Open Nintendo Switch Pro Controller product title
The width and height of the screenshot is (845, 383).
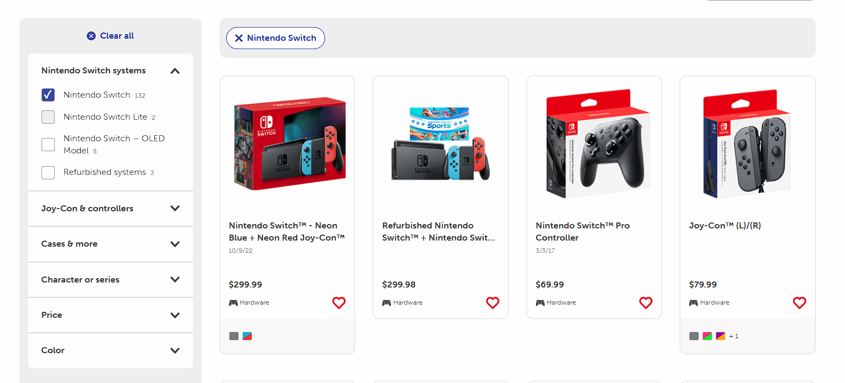pos(582,231)
